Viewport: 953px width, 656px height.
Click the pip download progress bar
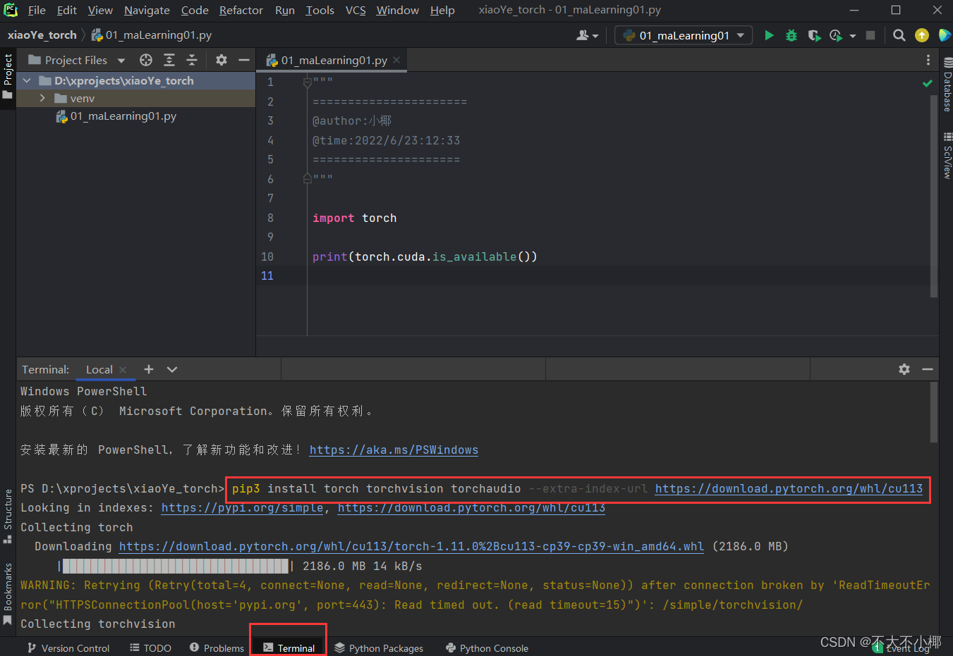point(175,566)
